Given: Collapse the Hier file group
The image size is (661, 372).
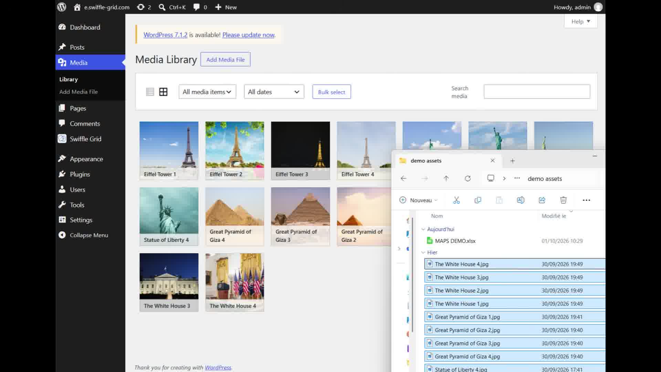Looking at the screenshot, I should [x=423, y=252].
